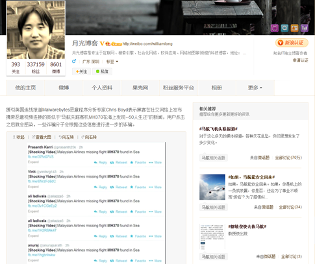Open the 相册 album tab
The width and height of the screenshot is (315, 264).
pyautogui.click(x=217, y=88)
